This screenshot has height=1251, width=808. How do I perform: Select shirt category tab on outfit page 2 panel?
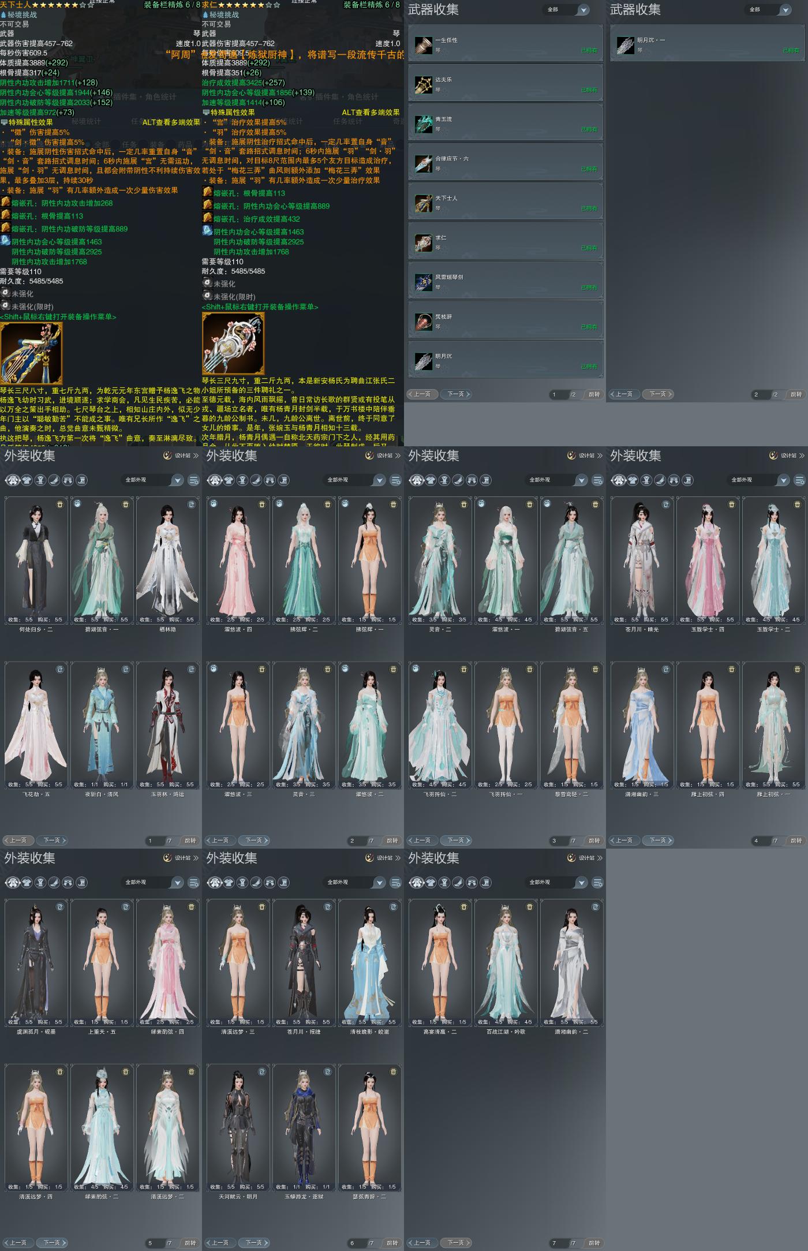pyautogui.click(x=229, y=480)
